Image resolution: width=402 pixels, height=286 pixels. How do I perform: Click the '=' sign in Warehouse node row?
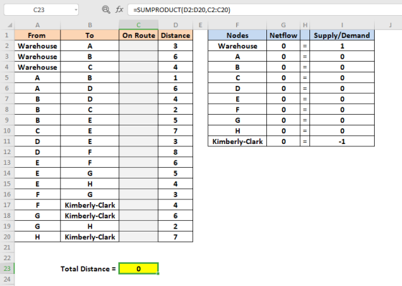pyautogui.click(x=305, y=46)
